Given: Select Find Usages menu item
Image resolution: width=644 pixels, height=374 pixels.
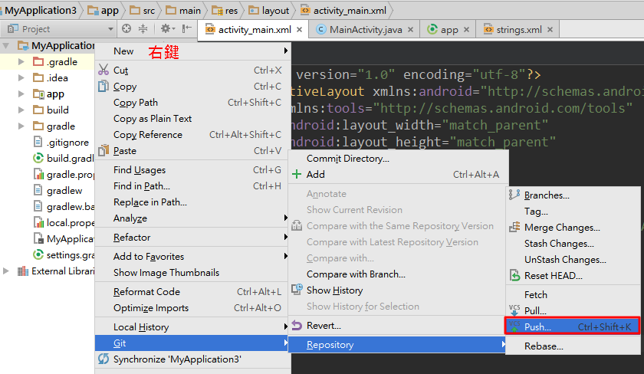Looking at the screenshot, I should (193, 169).
